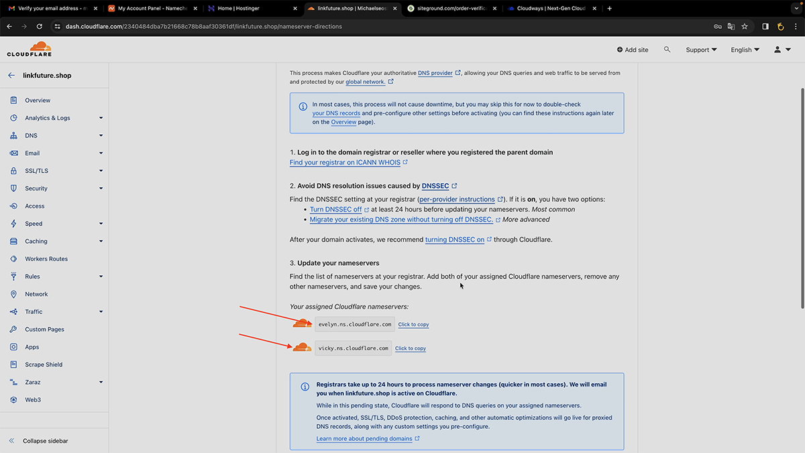
Task: Expand the Rules submenu arrow
Action: tap(101, 276)
